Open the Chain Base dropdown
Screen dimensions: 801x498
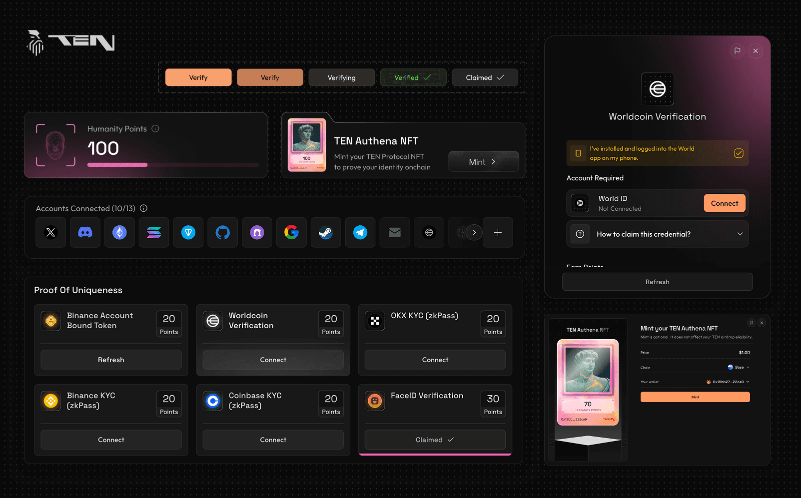tap(739, 367)
